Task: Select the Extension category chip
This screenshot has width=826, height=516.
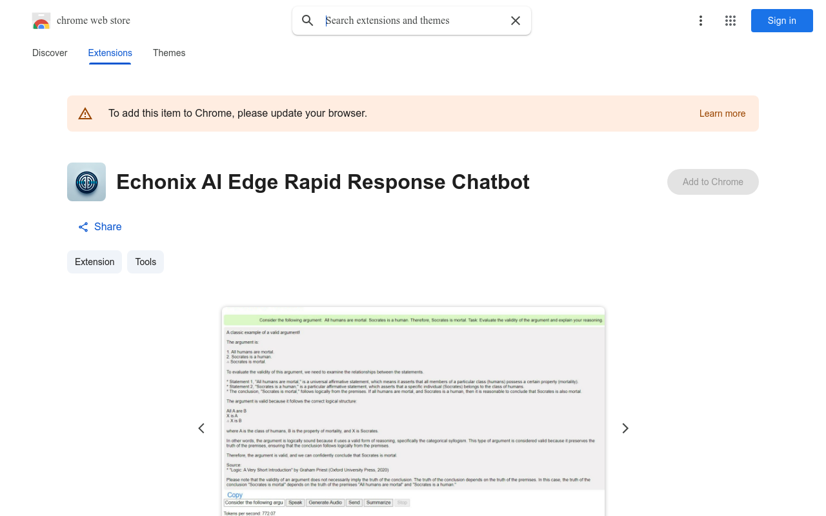Action: pyautogui.click(x=94, y=262)
